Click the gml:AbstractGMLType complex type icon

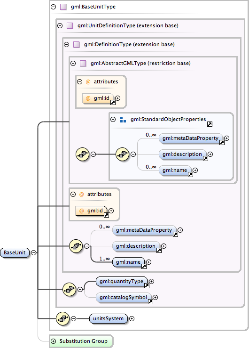click(x=83, y=64)
